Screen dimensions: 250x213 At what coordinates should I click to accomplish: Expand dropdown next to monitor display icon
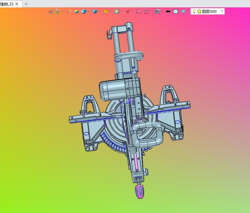(x=162, y=12)
